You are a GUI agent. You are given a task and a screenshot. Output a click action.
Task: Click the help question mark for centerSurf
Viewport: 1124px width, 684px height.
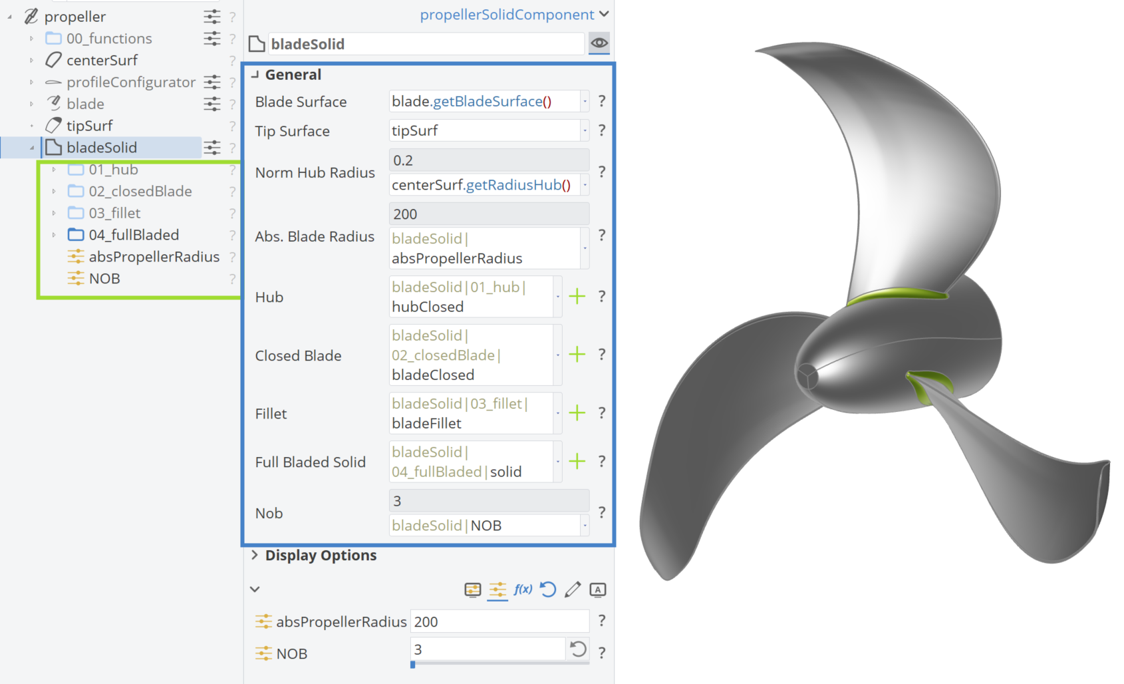pos(232,61)
